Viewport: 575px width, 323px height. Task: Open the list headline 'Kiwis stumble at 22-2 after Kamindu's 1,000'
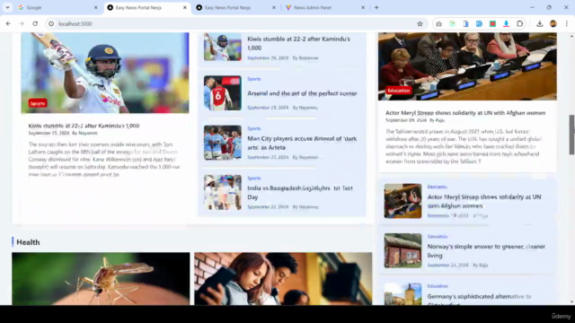(298, 43)
